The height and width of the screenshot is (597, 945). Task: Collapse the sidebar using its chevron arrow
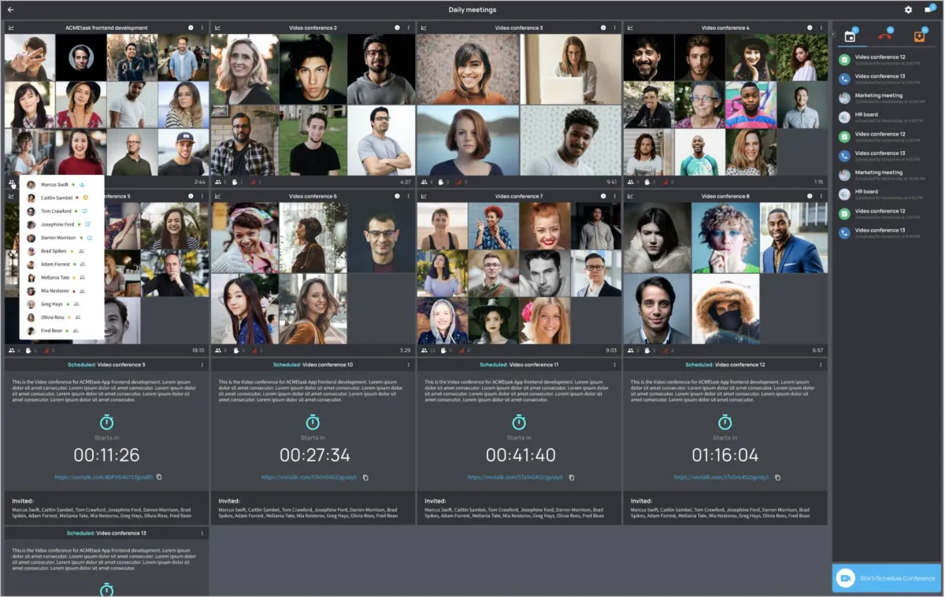832,34
